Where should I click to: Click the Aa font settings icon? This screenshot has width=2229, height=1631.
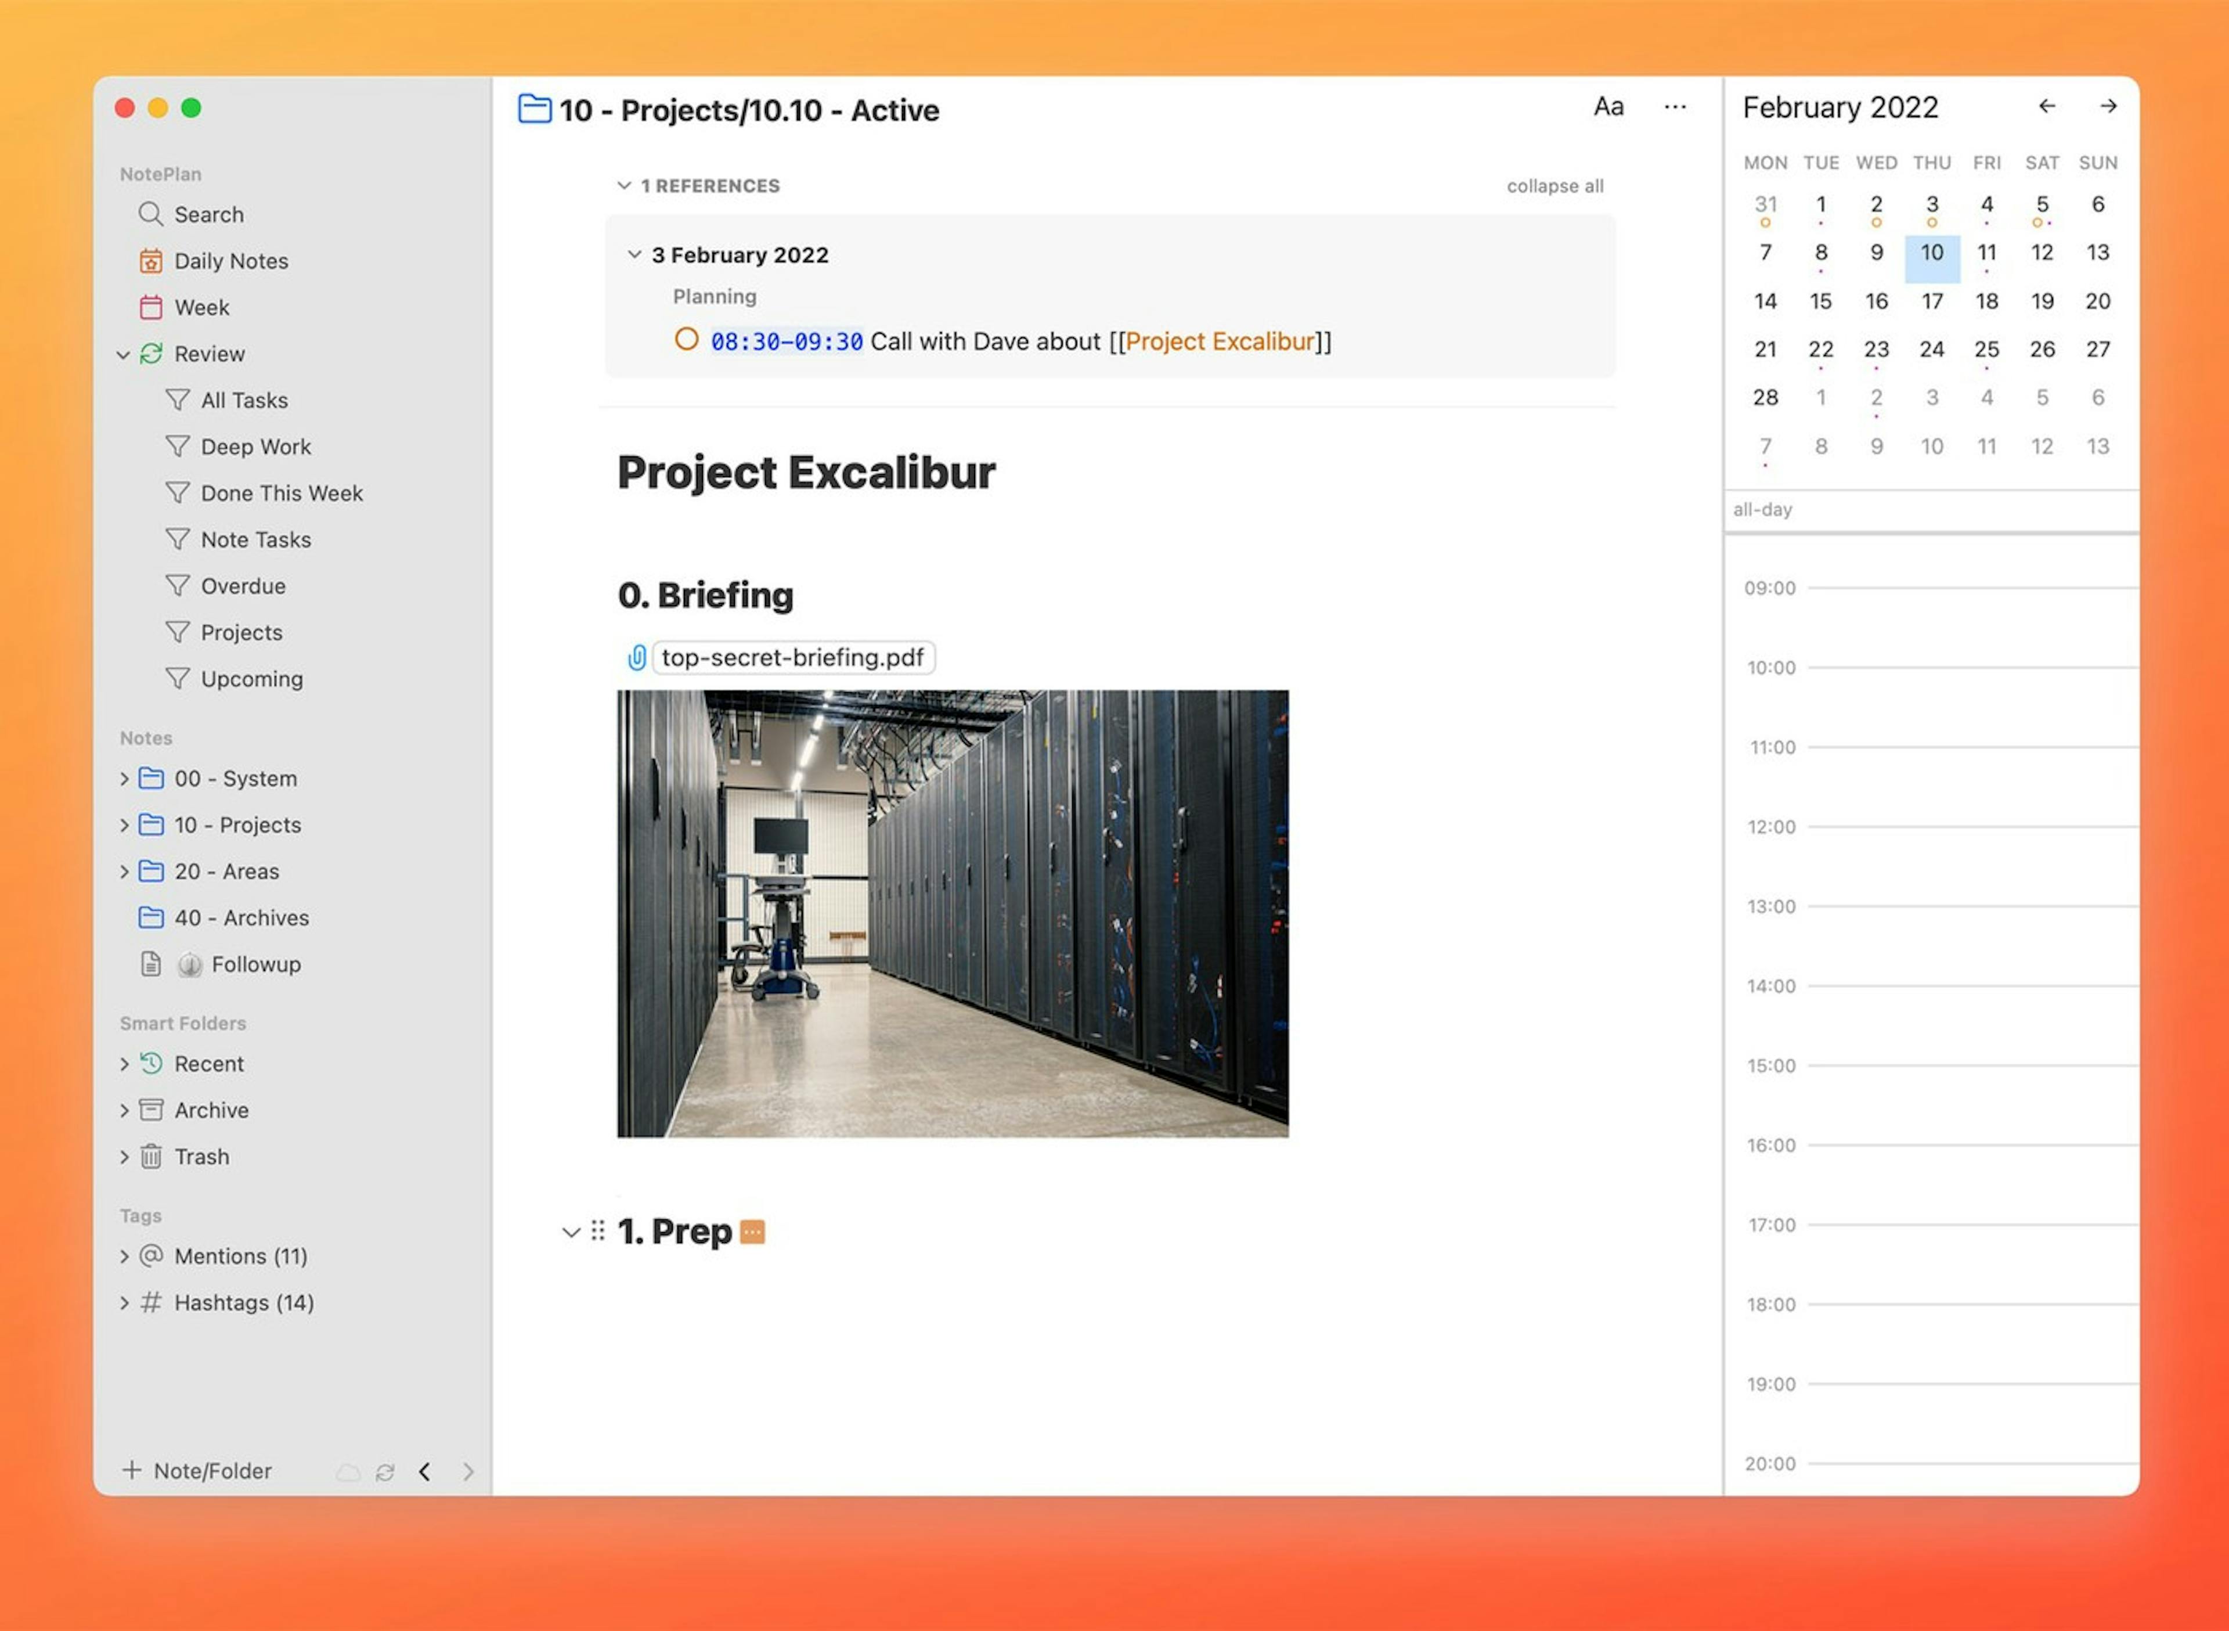pyautogui.click(x=1608, y=107)
